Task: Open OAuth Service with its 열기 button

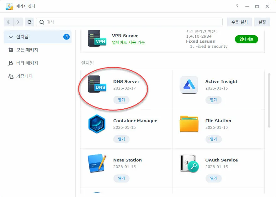Action: [x=213, y=178]
